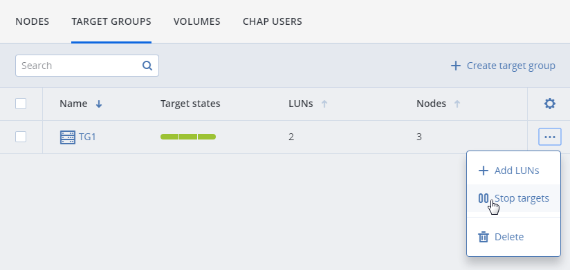Viewport: 570px width, 270px height.
Task: Check the TG1 row checkbox
Action: (x=21, y=137)
